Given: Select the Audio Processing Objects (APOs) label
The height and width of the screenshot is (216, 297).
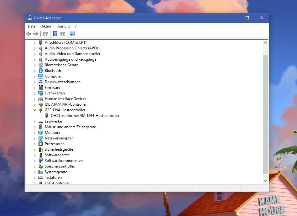Looking at the screenshot, I should pyautogui.click(x=72, y=48).
